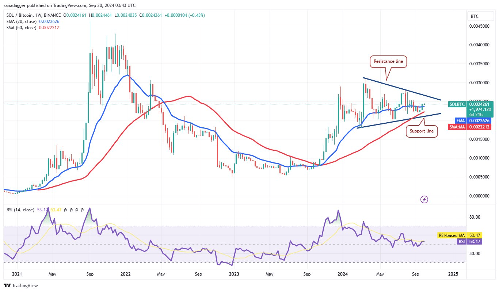Click the 0.0045000 price axis label
The image size is (499, 292).
click(479, 26)
